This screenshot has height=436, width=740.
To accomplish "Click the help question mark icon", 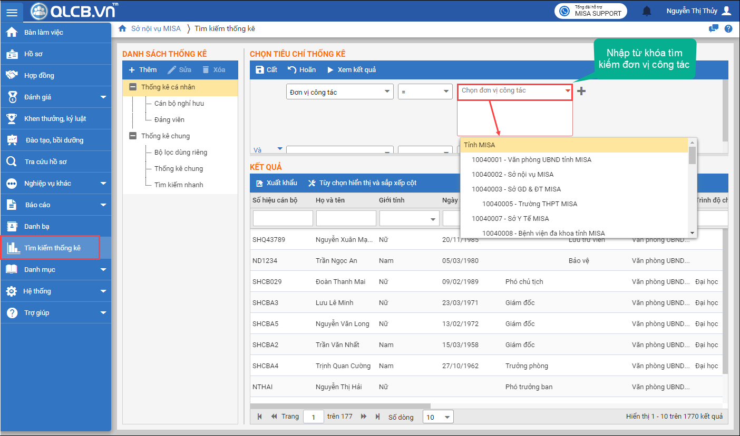I will tap(728, 29).
